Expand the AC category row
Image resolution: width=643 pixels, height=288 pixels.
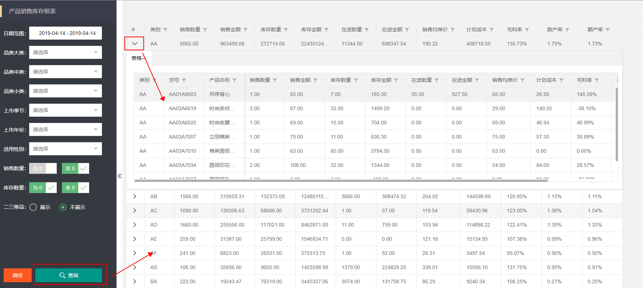pyautogui.click(x=135, y=211)
